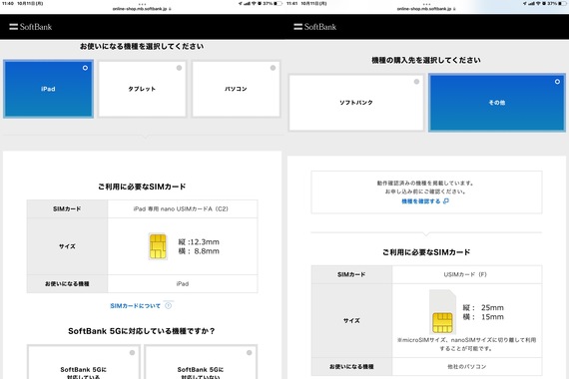
Task: Tap the left online-shop.mb.softbank.jp address bar
Action: click(142, 9)
